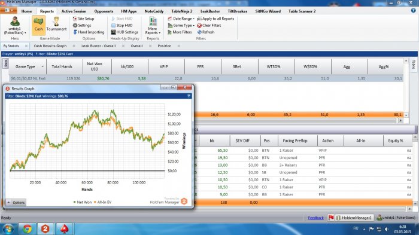Sort by VPIP column header
Image resolution: width=419 pixels, height=235 pixels.
click(x=163, y=66)
